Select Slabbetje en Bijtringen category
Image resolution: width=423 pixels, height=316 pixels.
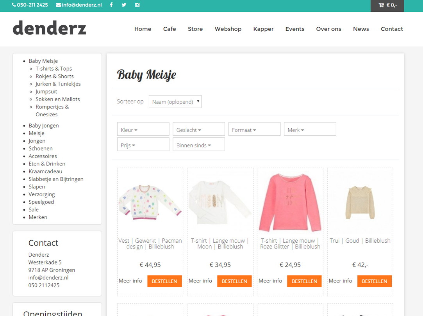56,179
